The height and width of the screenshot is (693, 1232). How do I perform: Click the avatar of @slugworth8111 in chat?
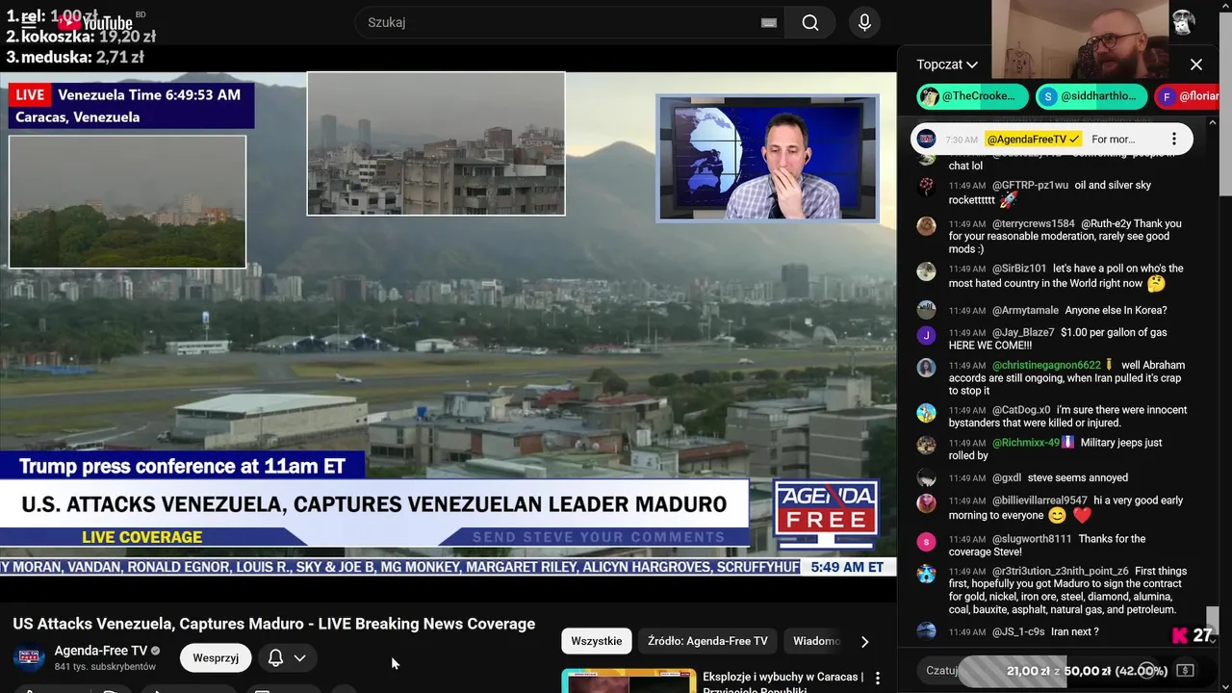pyautogui.click(x=926, y=542)
